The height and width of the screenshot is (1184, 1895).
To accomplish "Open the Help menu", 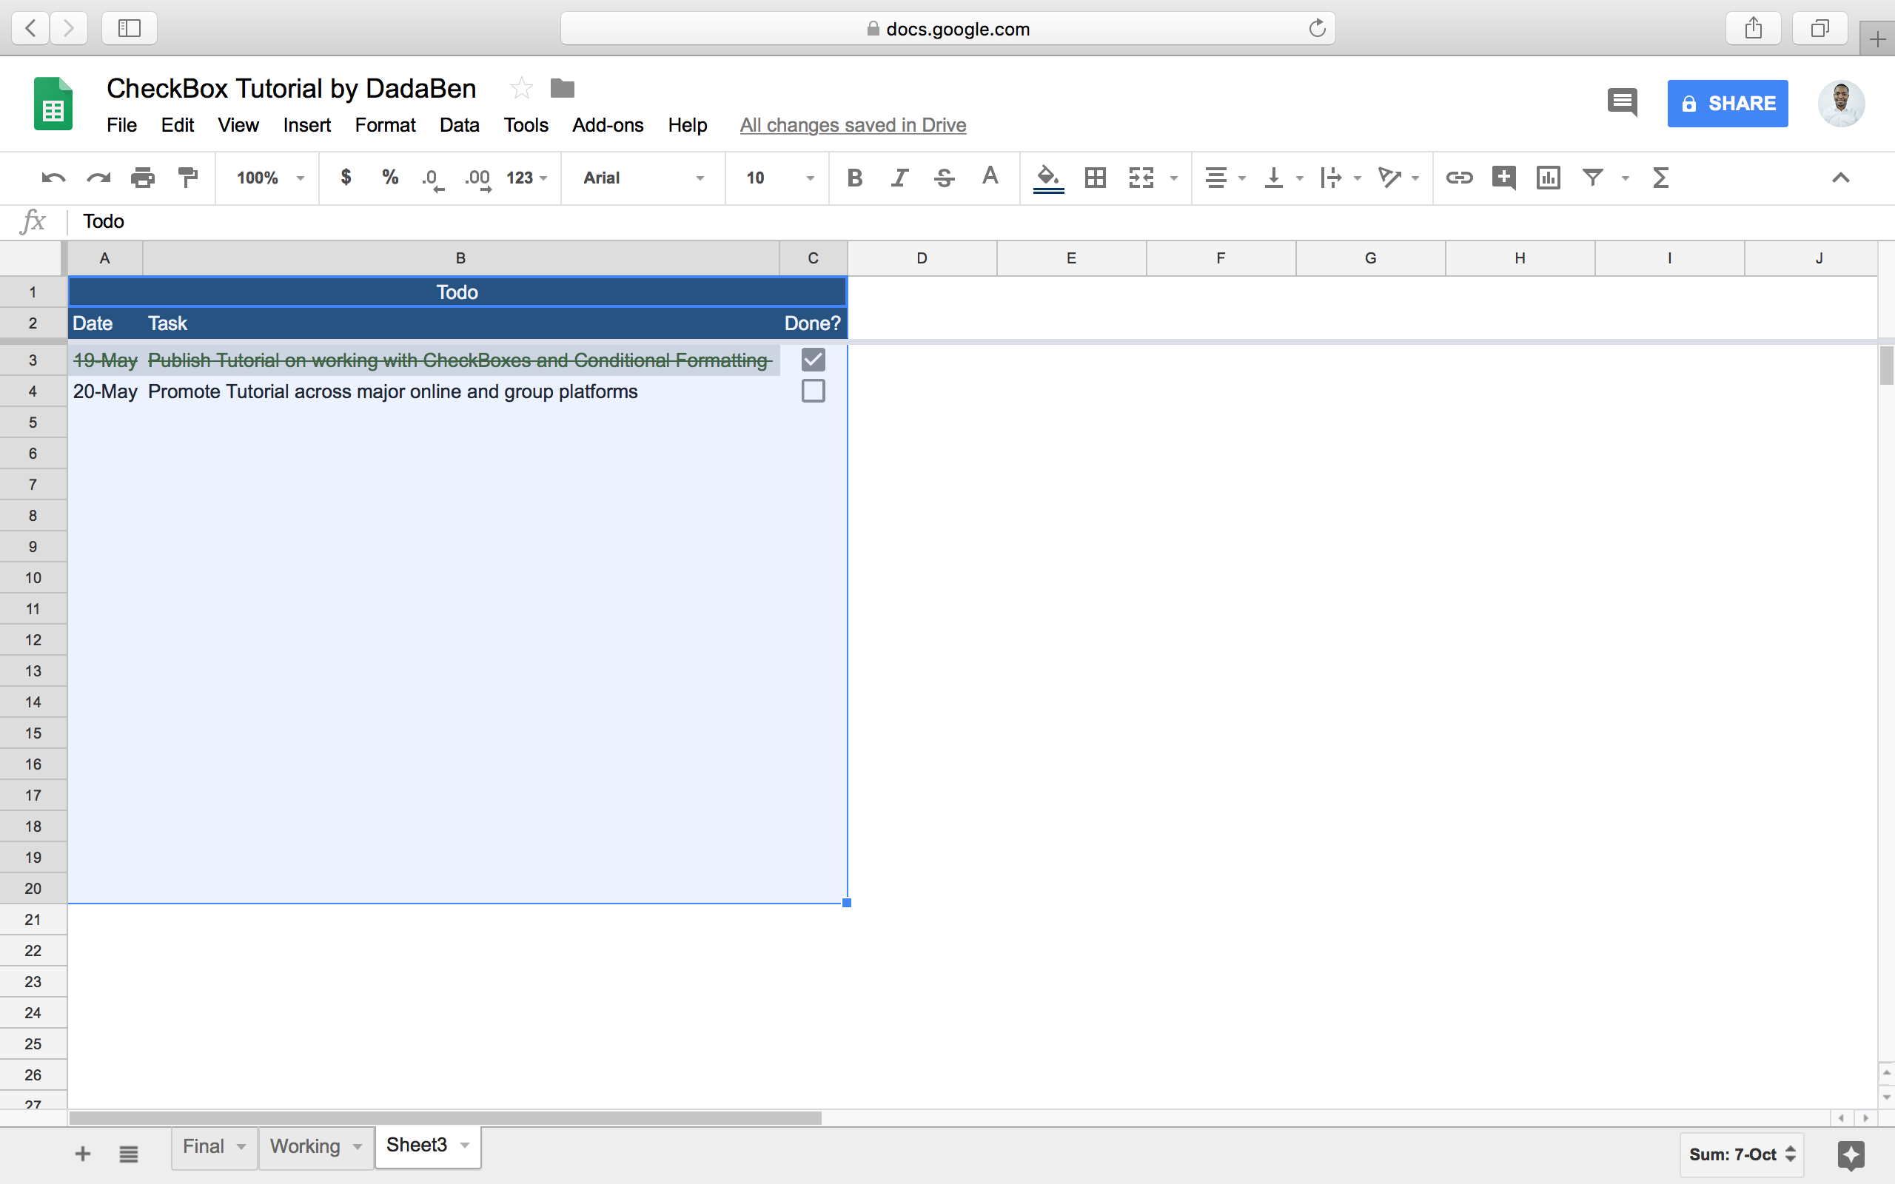I will tap(688, 125).
